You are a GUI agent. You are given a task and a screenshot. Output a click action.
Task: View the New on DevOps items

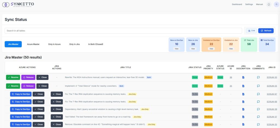[x=176, y=49]
